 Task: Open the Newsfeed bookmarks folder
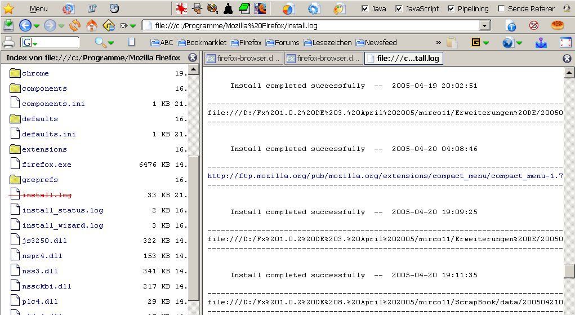[376, 43]
